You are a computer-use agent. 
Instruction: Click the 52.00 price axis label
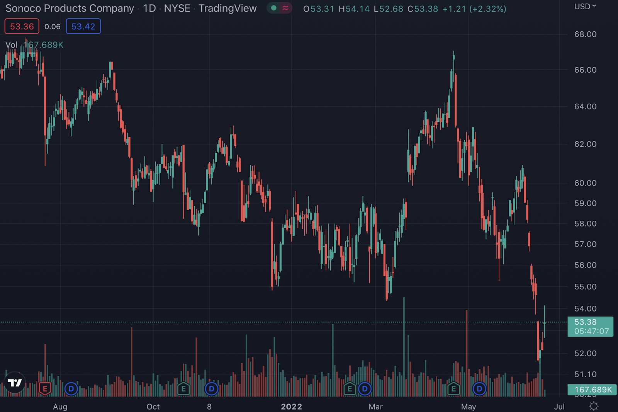[586, 354]
